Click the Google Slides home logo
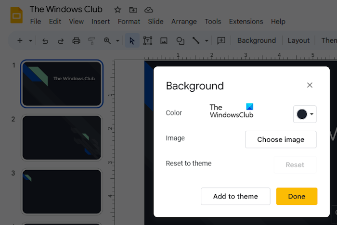337x225 pixels. [16, 15]
